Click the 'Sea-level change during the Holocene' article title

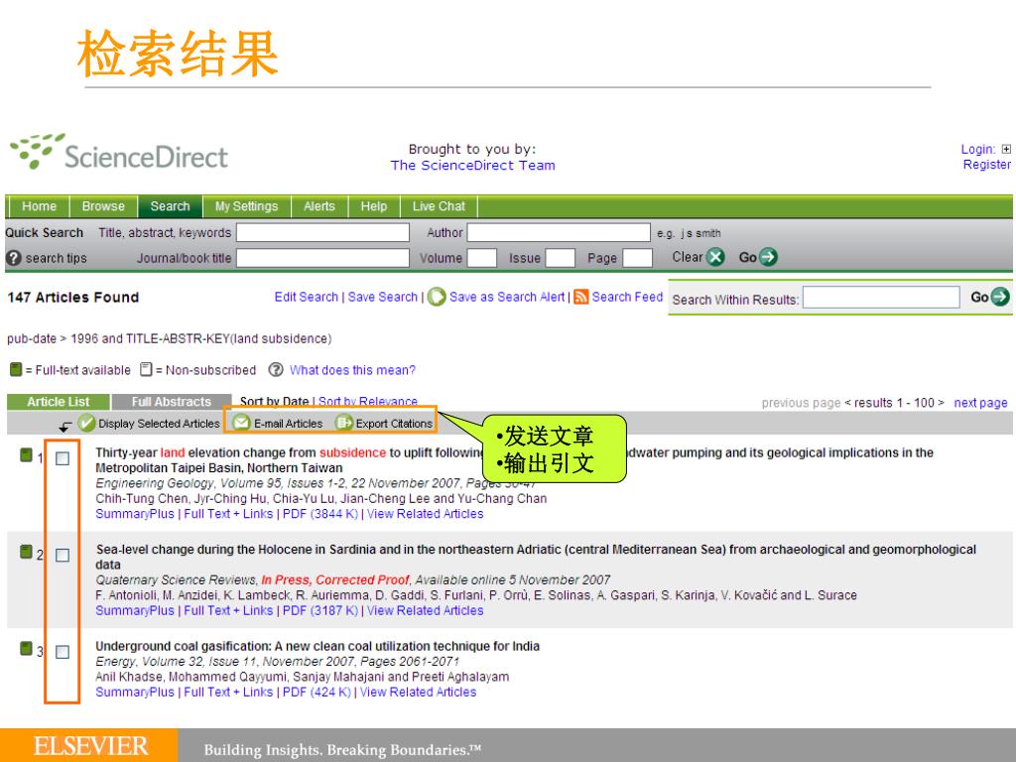click(536, 557)
